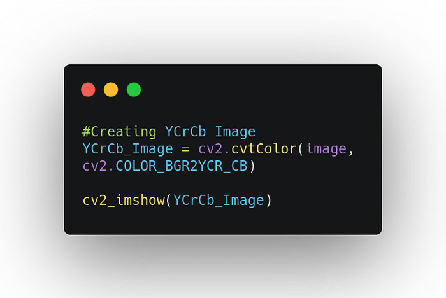Screen dimensions: 446x298
Task: Click closing parenthesis after COLOR_BGR2YCR_CB
Action: tap(252, 166)
